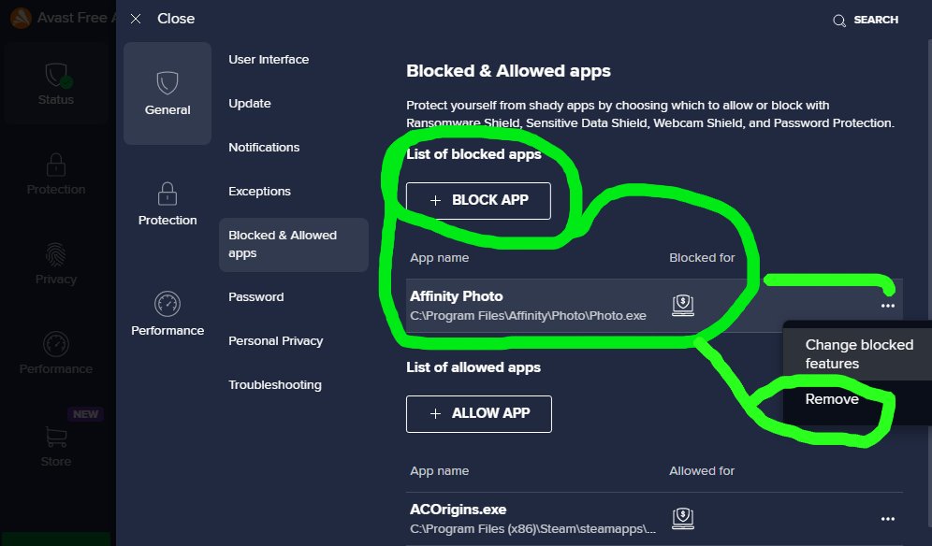Open the Performance gauge settings category

[167, 314]
